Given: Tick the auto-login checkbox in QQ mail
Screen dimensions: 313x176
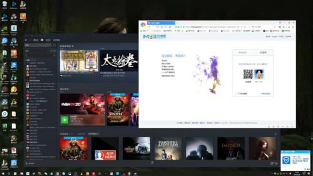Looking at the screenshot, I should (x=236, y=94).
